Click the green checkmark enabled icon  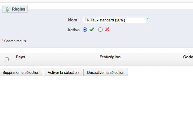coord(92,29)
